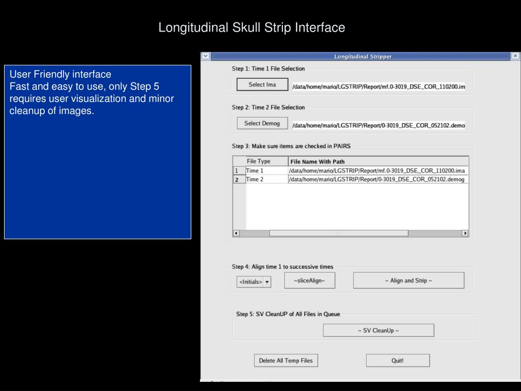Image resolution: width=521 pixels, height=391 pixels.
Task: Click the Quit! button
Action: 398,360
